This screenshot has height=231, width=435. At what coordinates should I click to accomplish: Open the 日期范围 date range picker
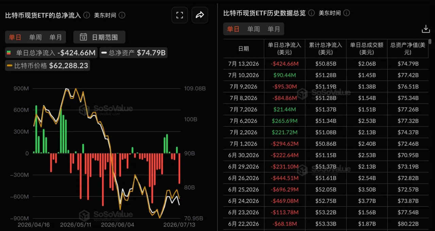click(99, 37)
